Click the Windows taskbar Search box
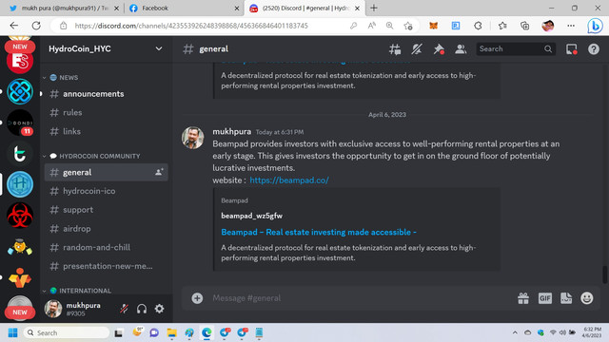Image resolution: width=609 pixels, height=342 pixels. 67,332
